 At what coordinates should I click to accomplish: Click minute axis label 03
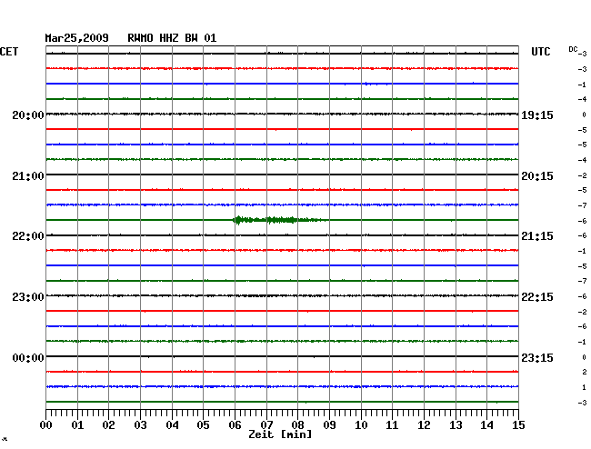(140, 425)
